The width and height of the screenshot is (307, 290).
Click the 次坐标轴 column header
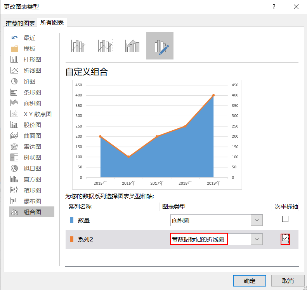pos(286,207)
